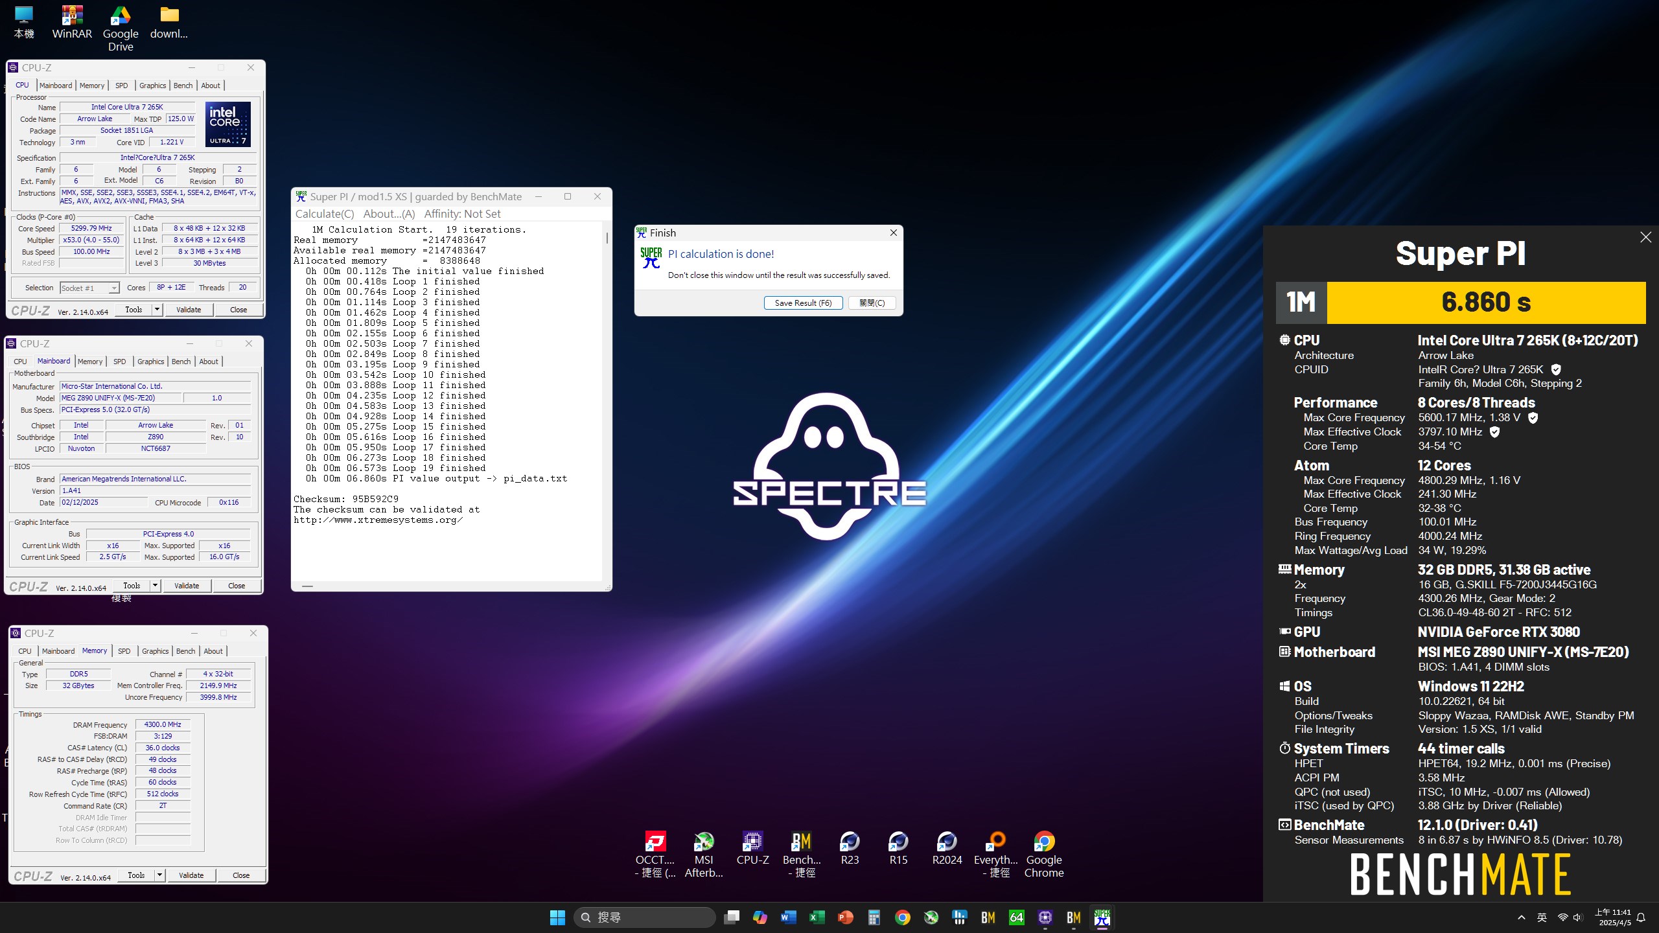
Task: Click mainboard model MEG Z890 UNIFY-X field
Action: coord(121,398)
